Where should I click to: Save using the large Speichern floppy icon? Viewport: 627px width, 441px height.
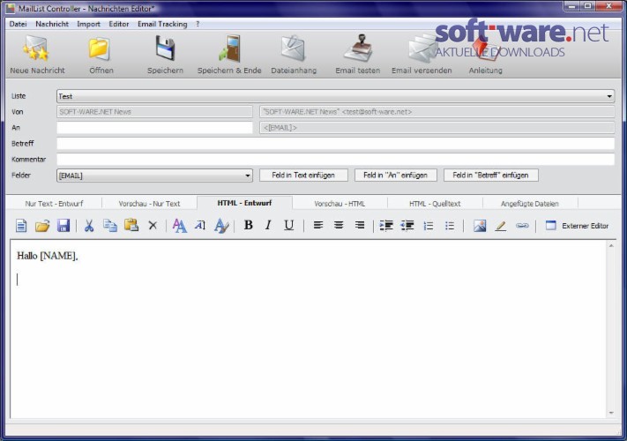tap(165, 48)
